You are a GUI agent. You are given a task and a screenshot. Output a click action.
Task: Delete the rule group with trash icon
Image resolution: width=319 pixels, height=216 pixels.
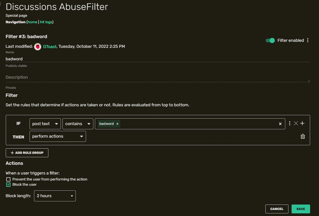(x=303, y=136)
